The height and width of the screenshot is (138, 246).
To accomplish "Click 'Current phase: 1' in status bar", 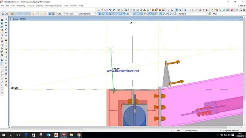I will click(191, 130).
